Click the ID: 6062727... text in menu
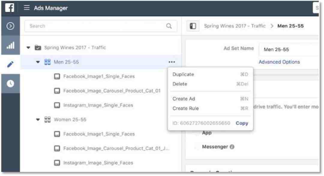Viewport: 324px width, 176px height. [201, 123]
